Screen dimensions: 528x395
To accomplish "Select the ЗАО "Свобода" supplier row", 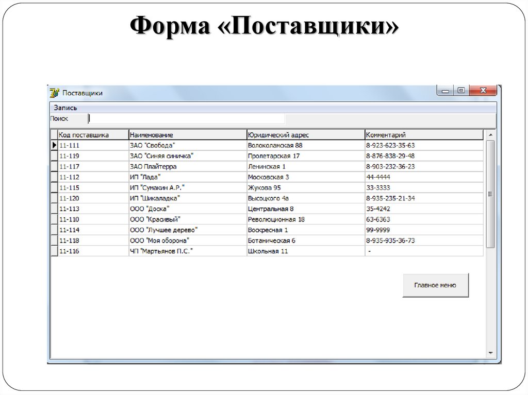I will pyautogui.click(x=155, y=145).
